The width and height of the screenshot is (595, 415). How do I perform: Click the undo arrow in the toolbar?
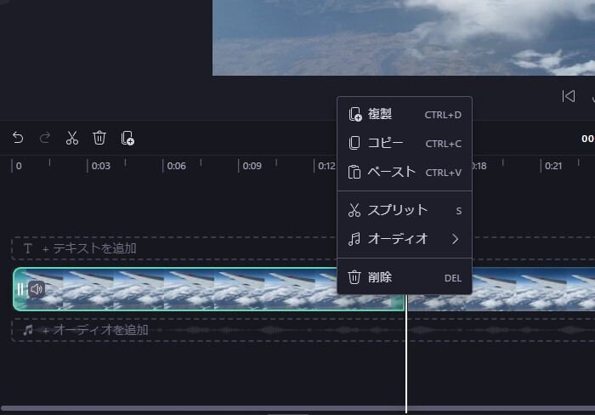tap(18, 138)
